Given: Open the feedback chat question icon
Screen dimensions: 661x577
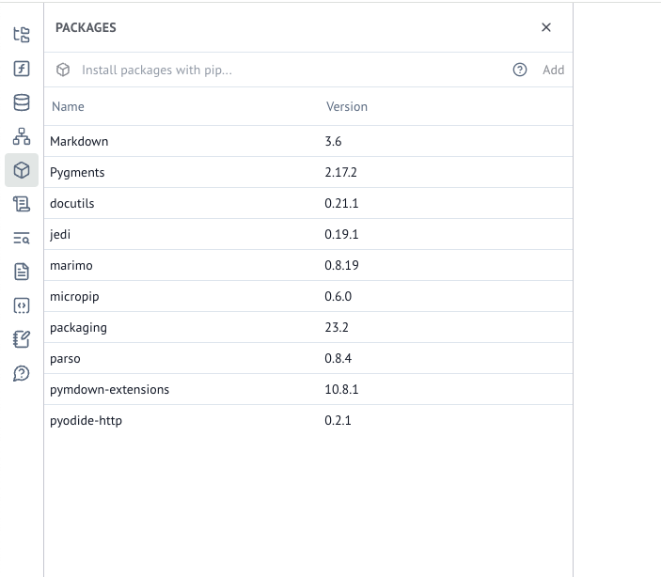Looking at the screenshot, I should (x=22, y=373).
